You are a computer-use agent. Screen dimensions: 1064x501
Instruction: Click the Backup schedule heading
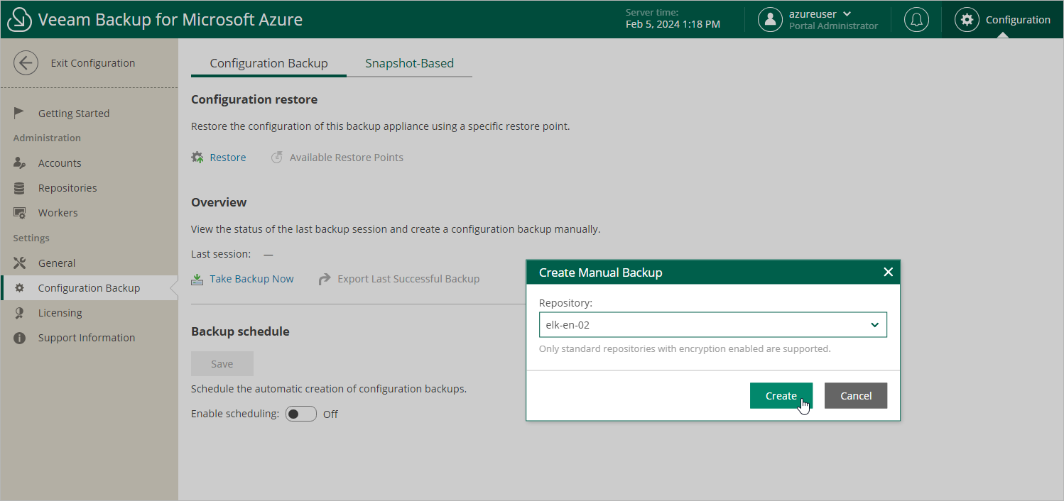pyautogui.click(x=240, y=331)
